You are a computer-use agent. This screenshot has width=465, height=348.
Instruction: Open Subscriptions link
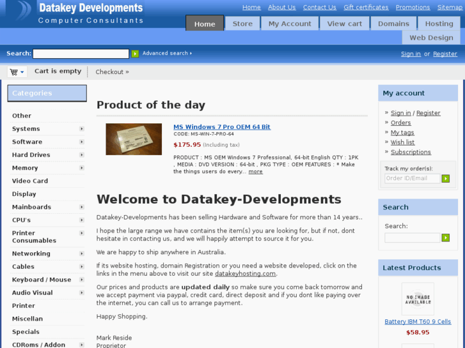411,152
